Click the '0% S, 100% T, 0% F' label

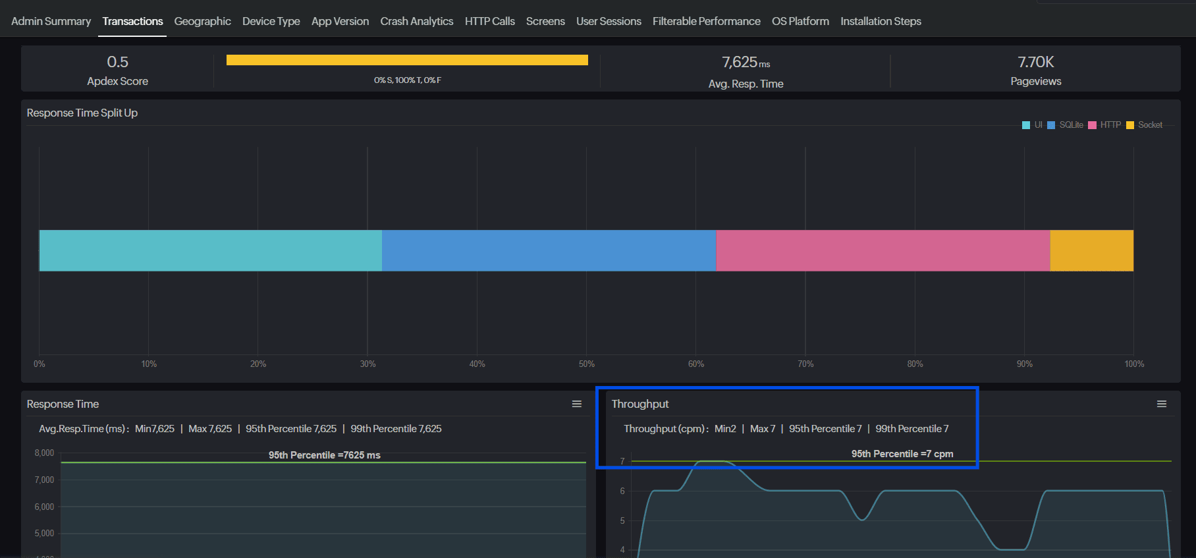coord(407,80)
